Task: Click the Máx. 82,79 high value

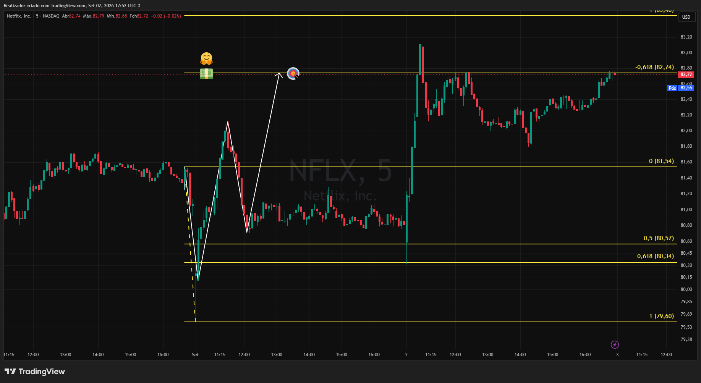Action: [x=94, y=16]
